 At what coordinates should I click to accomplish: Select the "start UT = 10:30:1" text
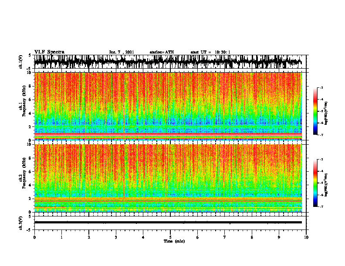[210, 52]
